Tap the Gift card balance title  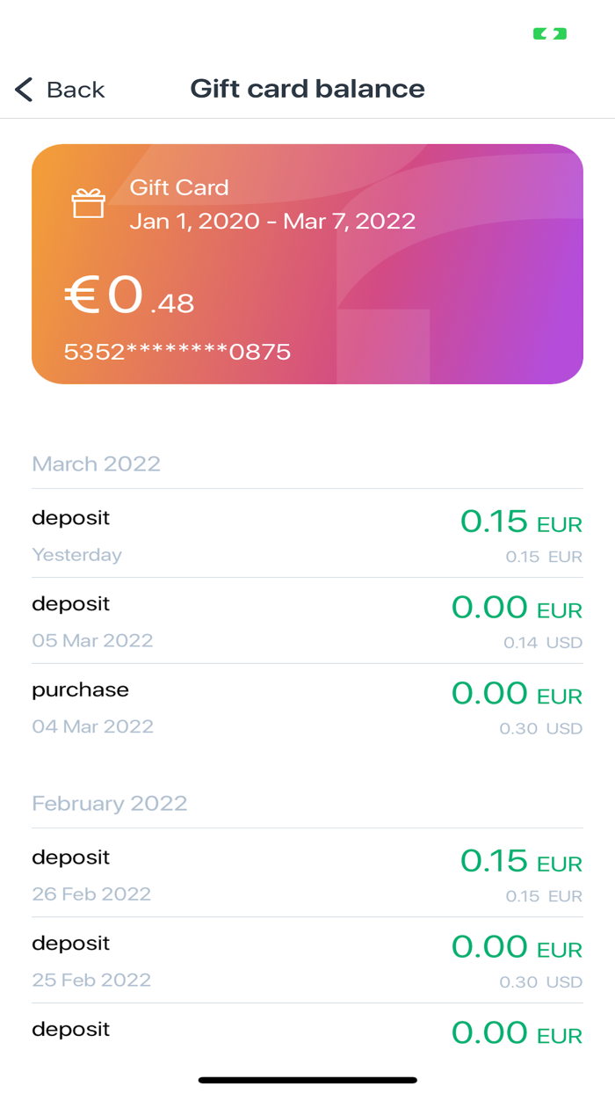tap(307, 88)
